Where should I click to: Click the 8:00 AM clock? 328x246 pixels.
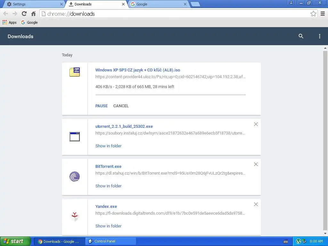click(316, 242)
